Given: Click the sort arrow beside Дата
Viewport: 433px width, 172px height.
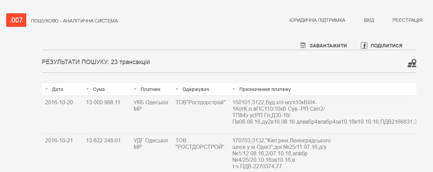Looking at the screenshot, I should [47, 89].
